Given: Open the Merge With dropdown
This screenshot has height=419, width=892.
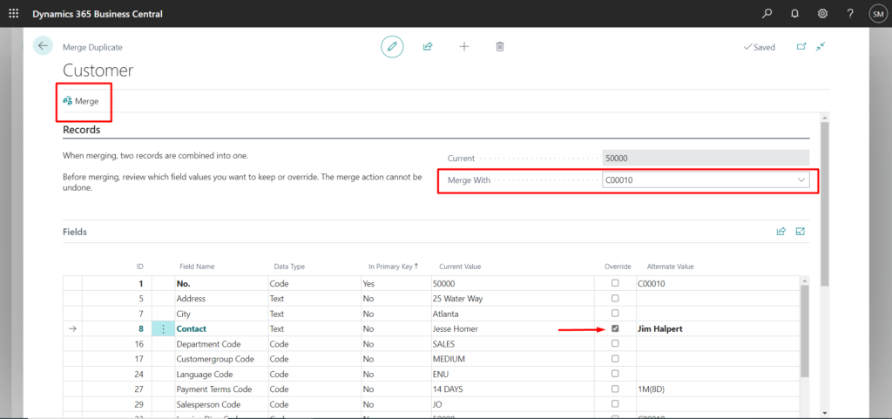Looking at the screenshot, I should tap(802, 179).
